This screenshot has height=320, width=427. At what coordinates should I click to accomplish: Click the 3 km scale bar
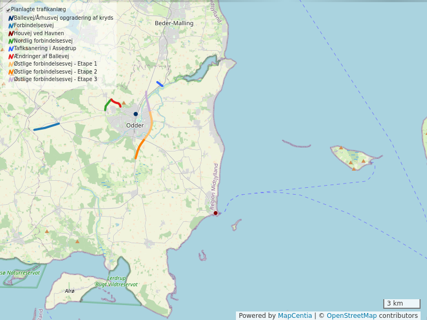point(402,303)
